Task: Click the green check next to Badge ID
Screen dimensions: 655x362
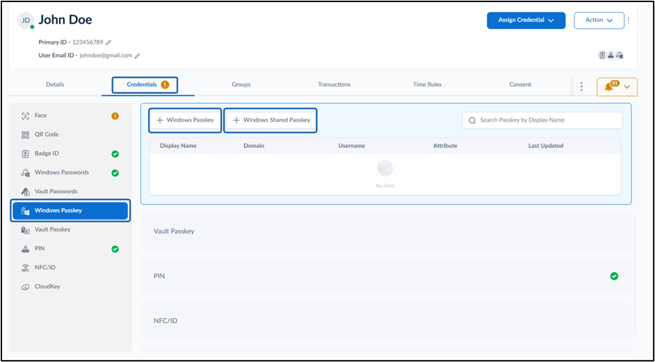Action: pyautogui.click(x=115, y=154)
